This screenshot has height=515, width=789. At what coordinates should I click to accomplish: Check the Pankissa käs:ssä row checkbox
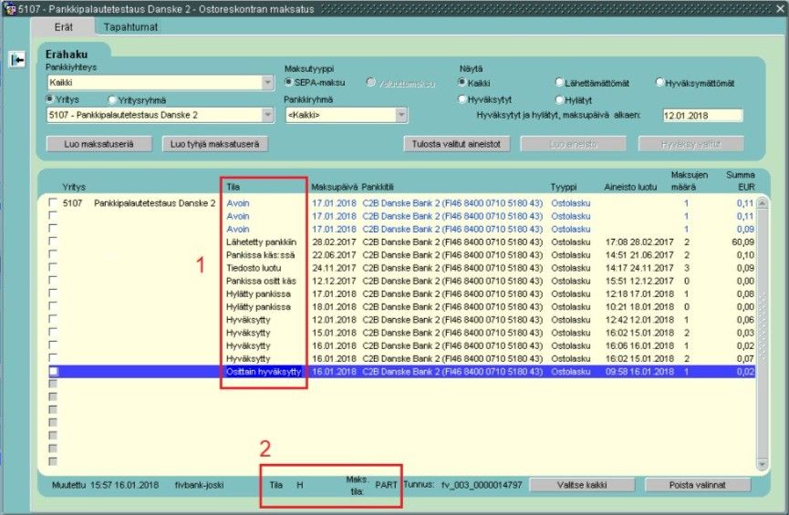click(53, 254)
